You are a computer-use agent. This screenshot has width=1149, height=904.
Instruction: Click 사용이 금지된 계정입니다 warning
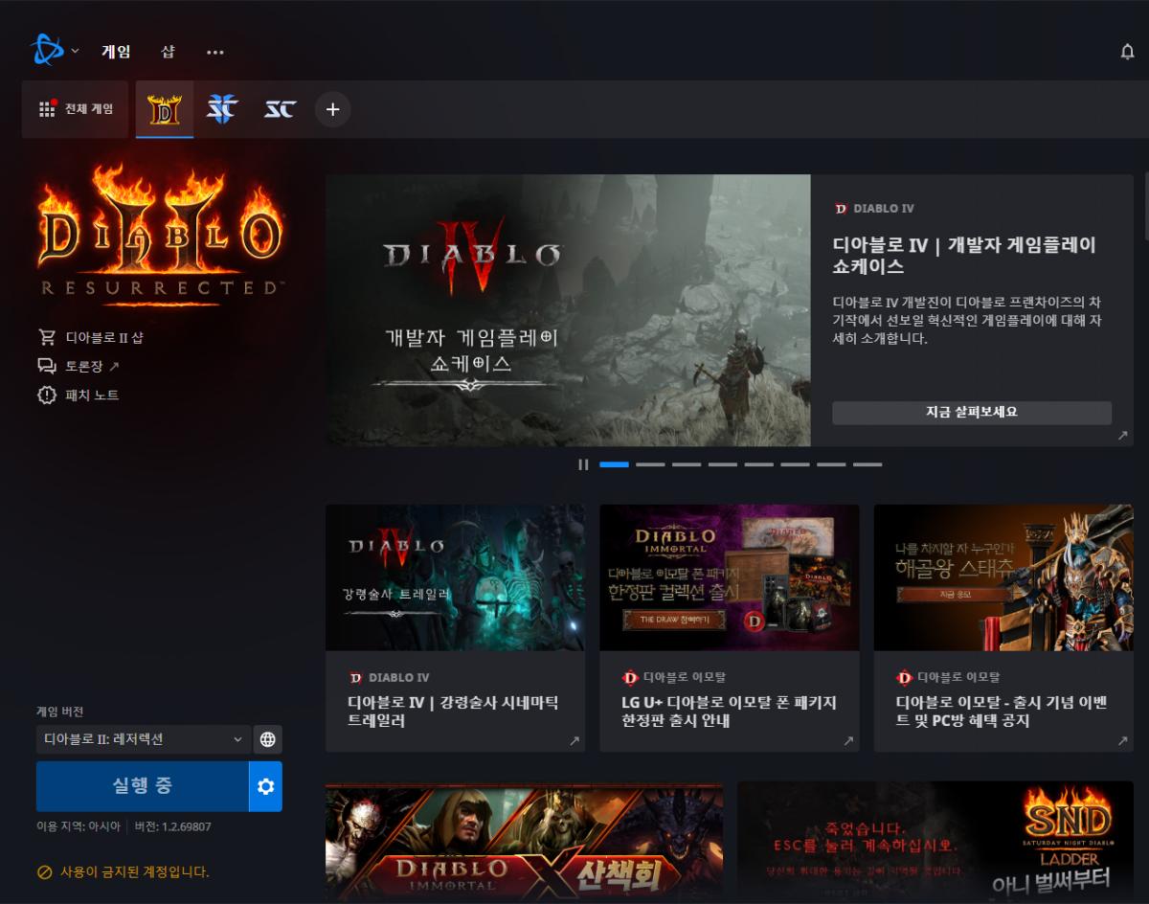[x=134, y=872]
